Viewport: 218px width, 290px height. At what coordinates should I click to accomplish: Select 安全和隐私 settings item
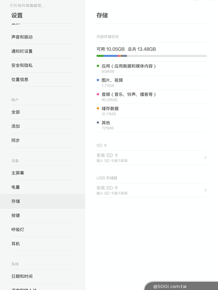(x=22, y=65)
